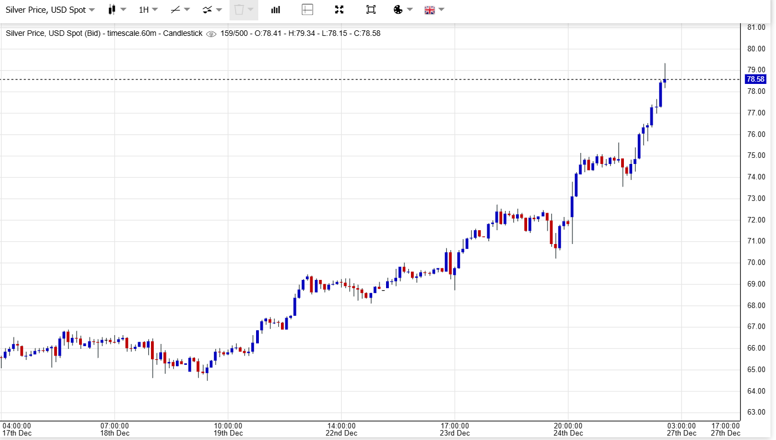Click the 78.58 current price label
Screen dimensions: 776x440
[x=756, y=79]
